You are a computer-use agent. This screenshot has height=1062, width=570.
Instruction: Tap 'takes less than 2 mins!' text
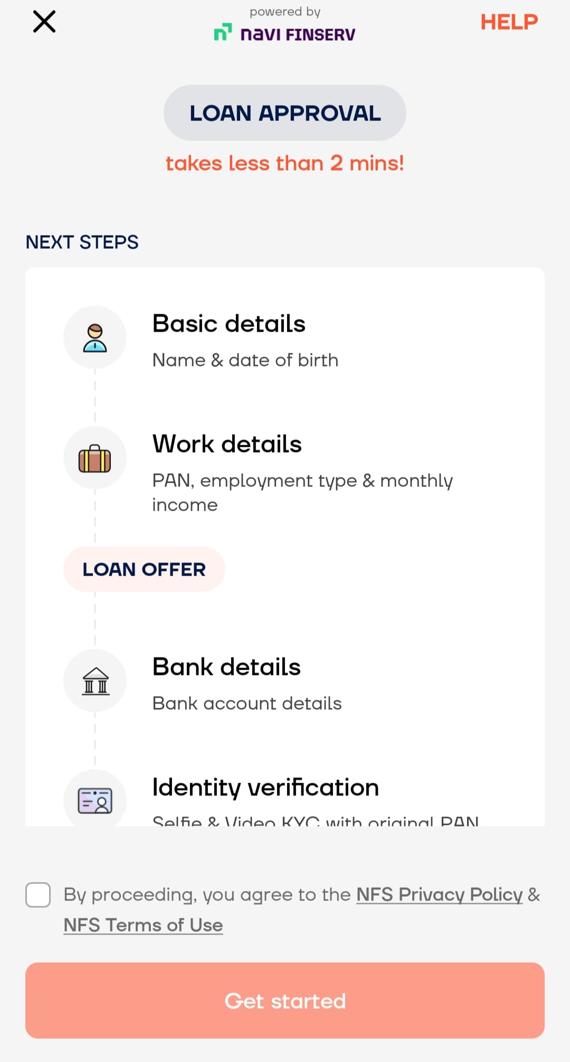[x=285, y=163]
